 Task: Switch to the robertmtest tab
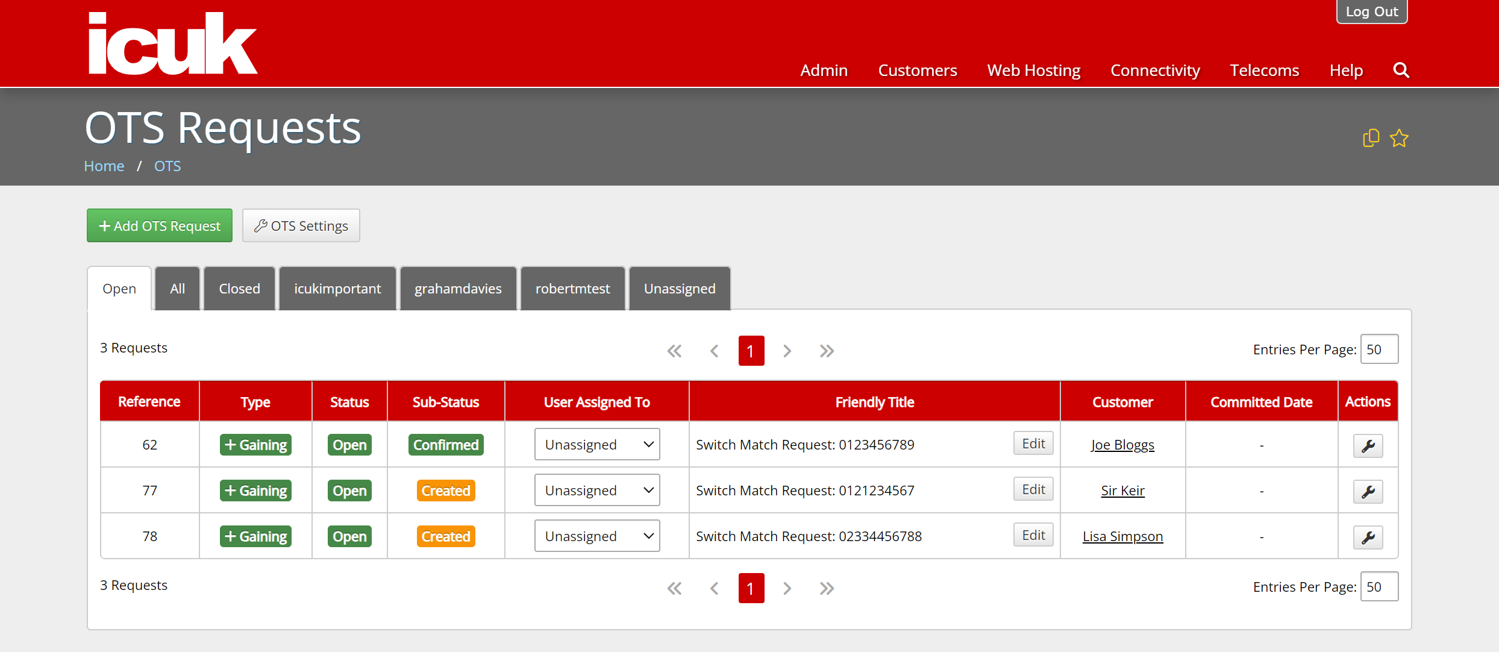572,289
